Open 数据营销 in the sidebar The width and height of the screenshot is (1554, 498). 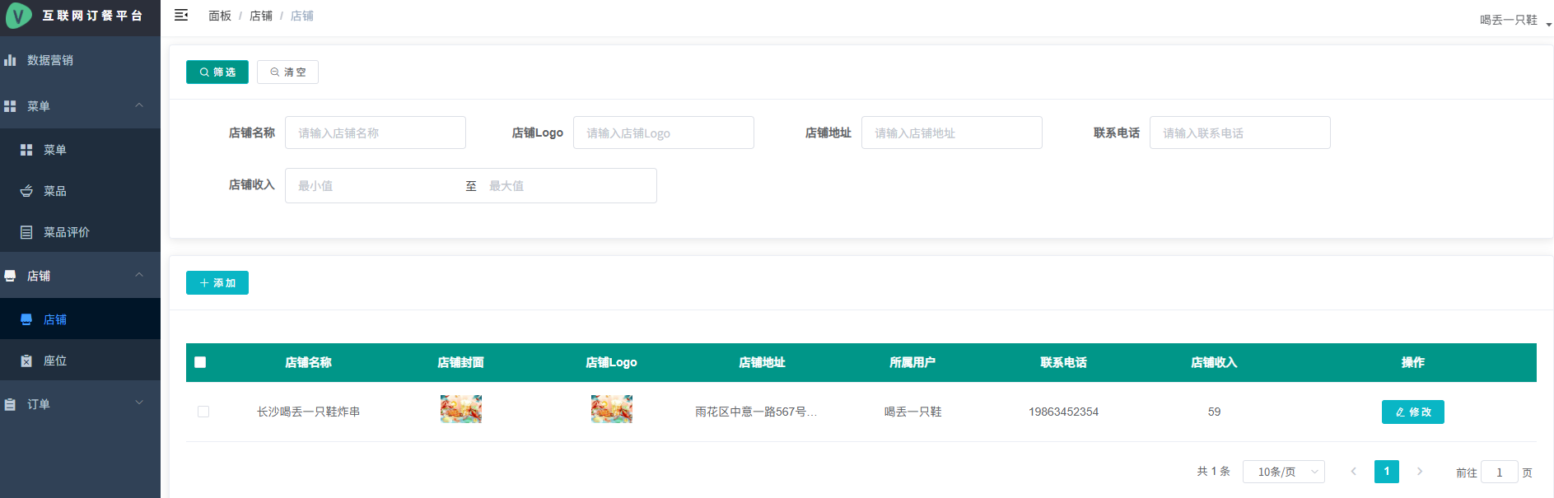coord(80,60)
